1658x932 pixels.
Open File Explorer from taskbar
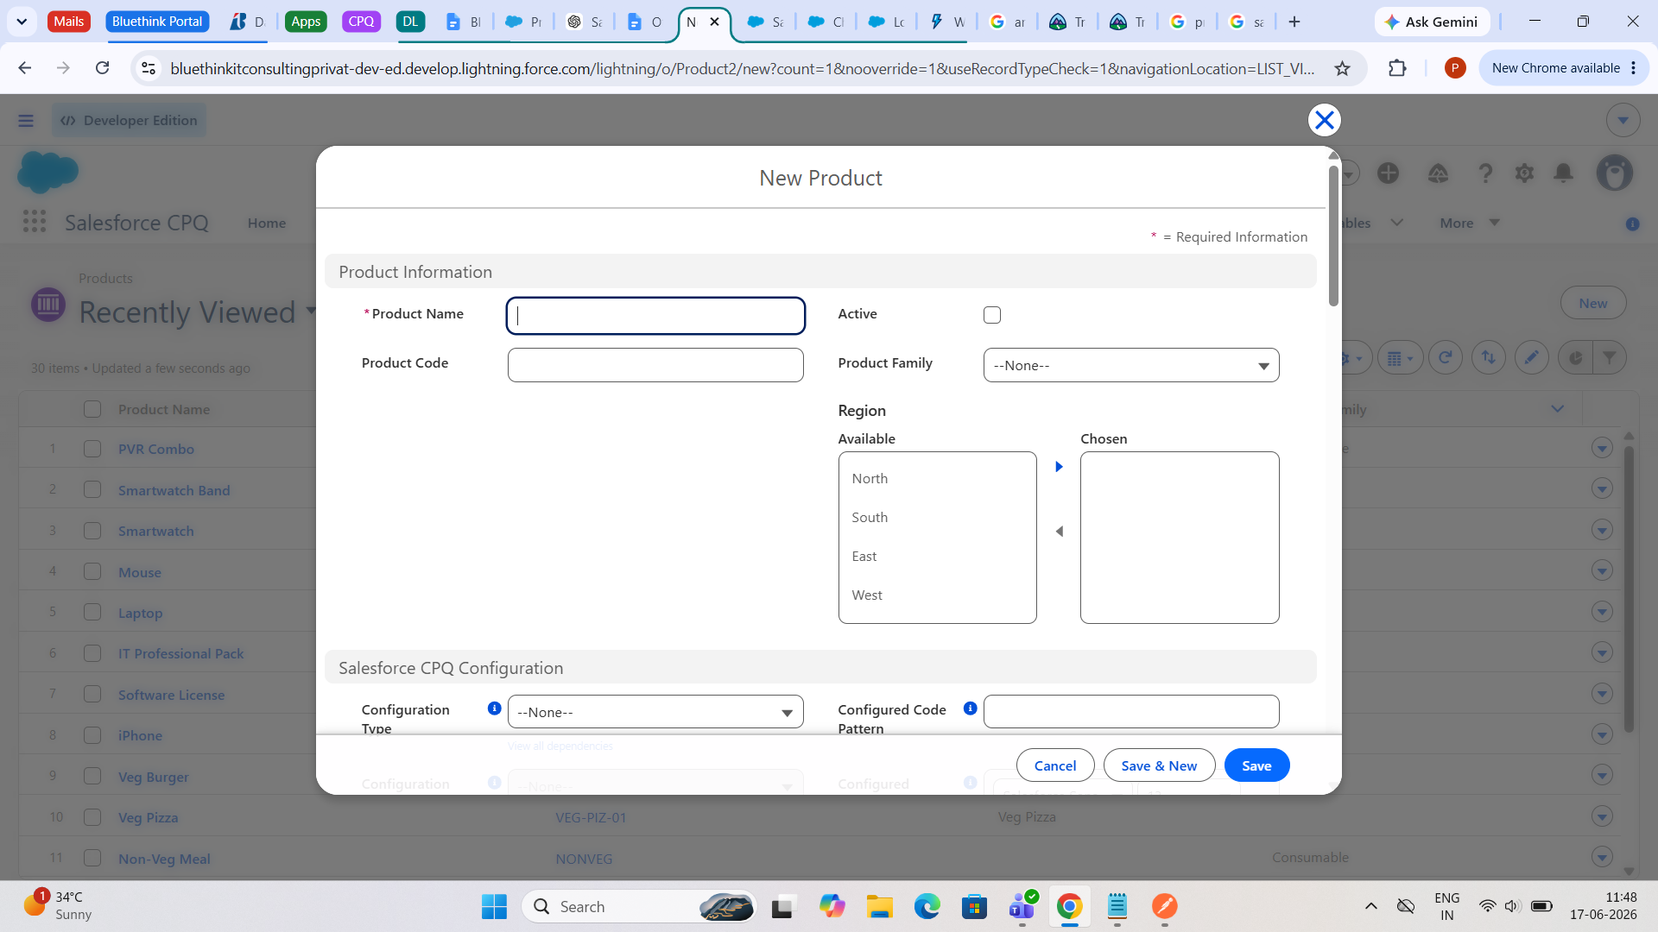pos(879,906)
